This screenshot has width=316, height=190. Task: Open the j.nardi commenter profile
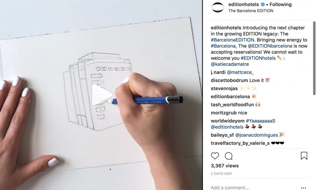(x=218, y=72)
